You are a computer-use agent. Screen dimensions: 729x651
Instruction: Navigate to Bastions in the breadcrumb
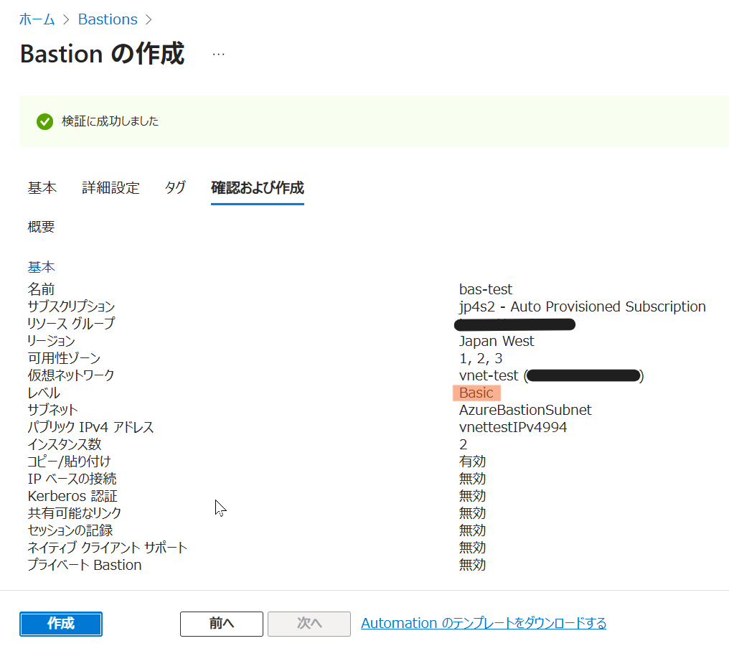tap(108, 19)
